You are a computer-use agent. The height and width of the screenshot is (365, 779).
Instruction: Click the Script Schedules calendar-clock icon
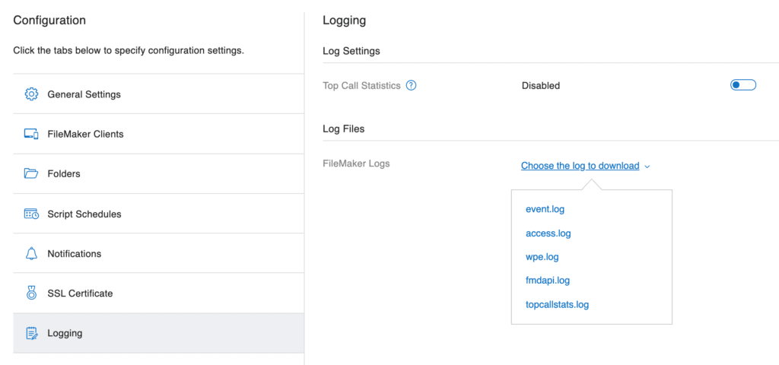click(31, 214)
